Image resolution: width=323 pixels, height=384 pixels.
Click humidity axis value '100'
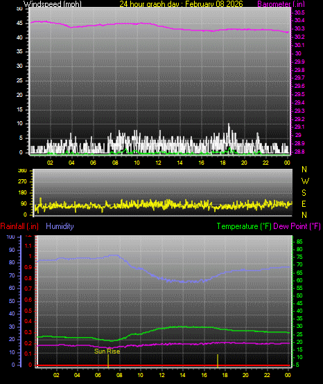pyautogui.click(x=11, y=237)
